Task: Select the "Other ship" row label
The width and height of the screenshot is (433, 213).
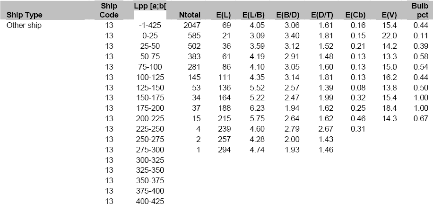Action: coord(24,26)
